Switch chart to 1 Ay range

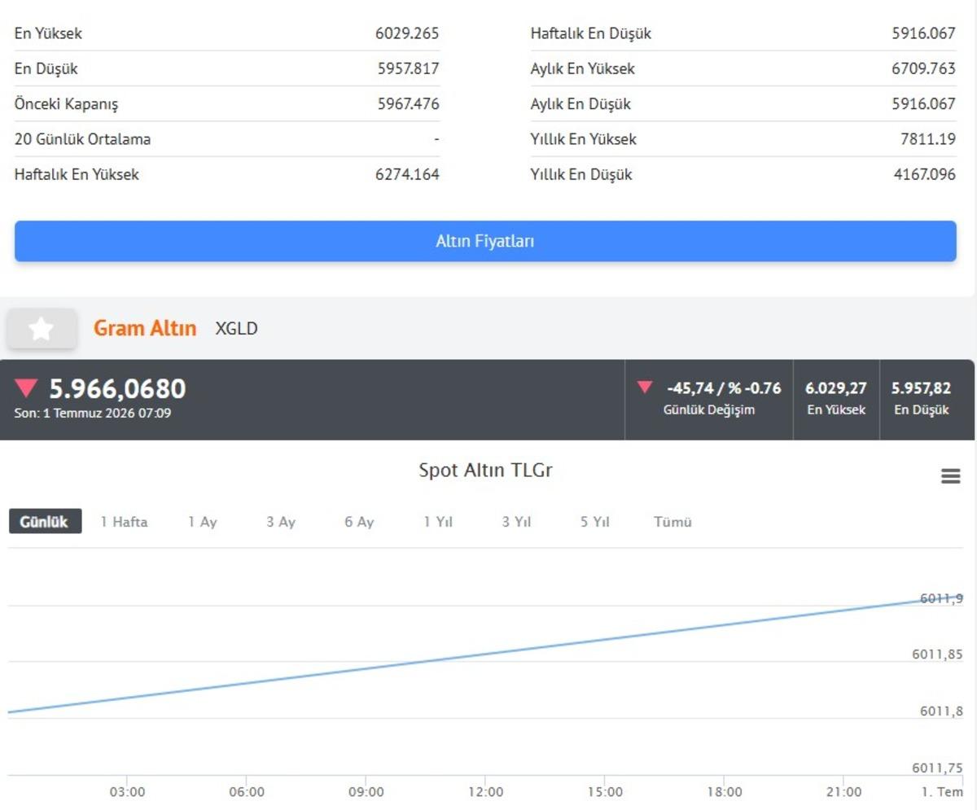coord(203,522)
